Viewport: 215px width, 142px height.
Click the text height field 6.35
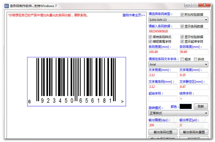point(194,75)
